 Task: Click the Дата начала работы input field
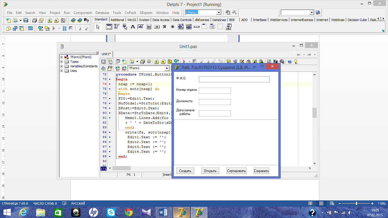[215, 113]
